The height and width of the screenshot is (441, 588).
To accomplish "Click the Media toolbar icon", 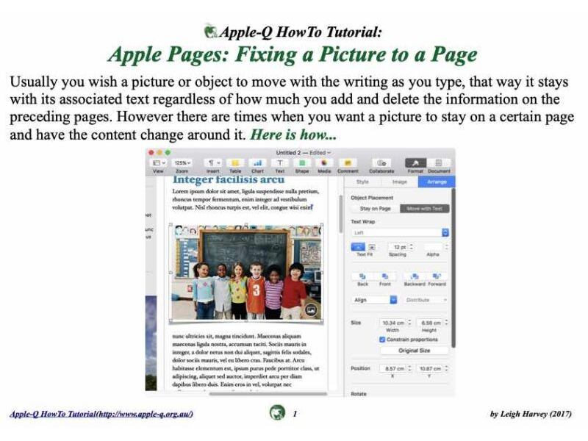I will point(324,162).
